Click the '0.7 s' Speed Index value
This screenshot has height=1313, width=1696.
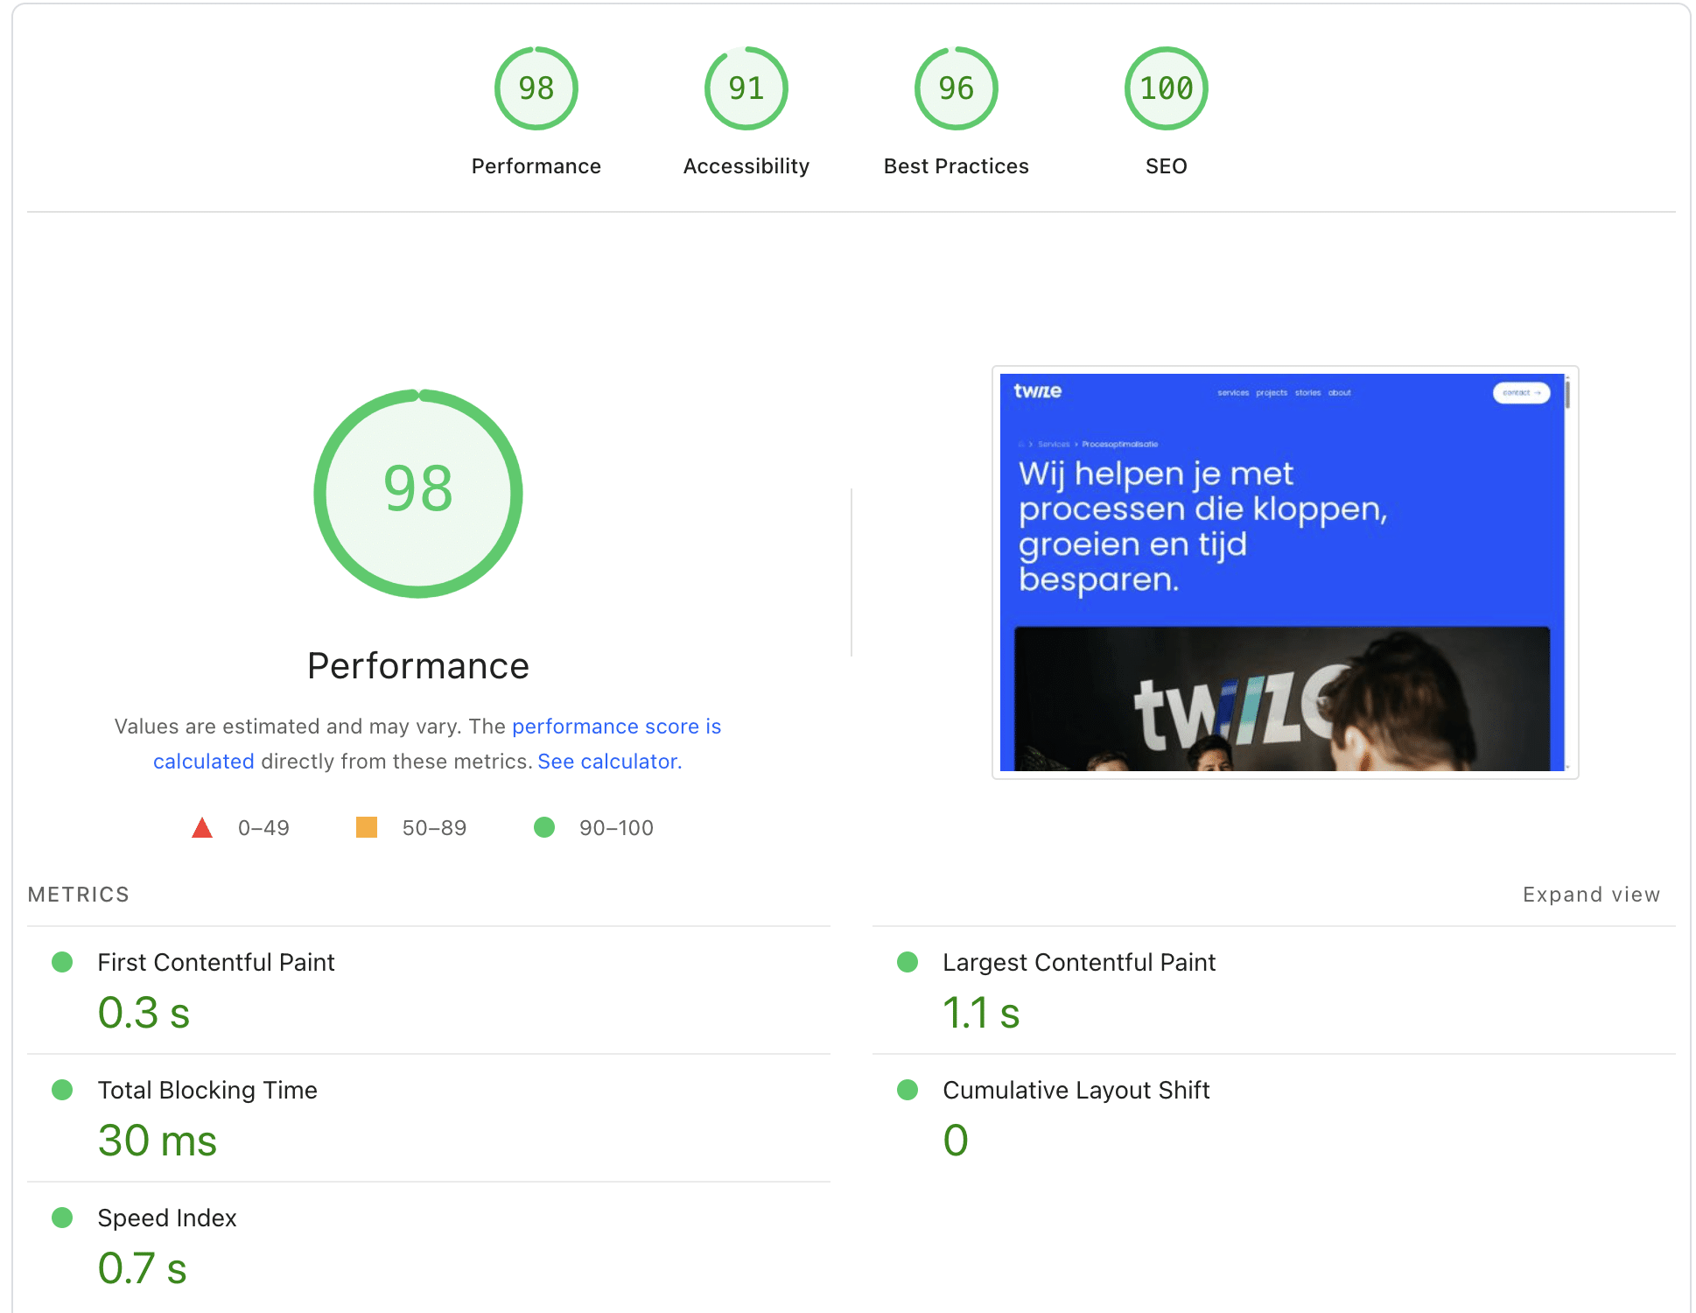(x=142, y=1268)
